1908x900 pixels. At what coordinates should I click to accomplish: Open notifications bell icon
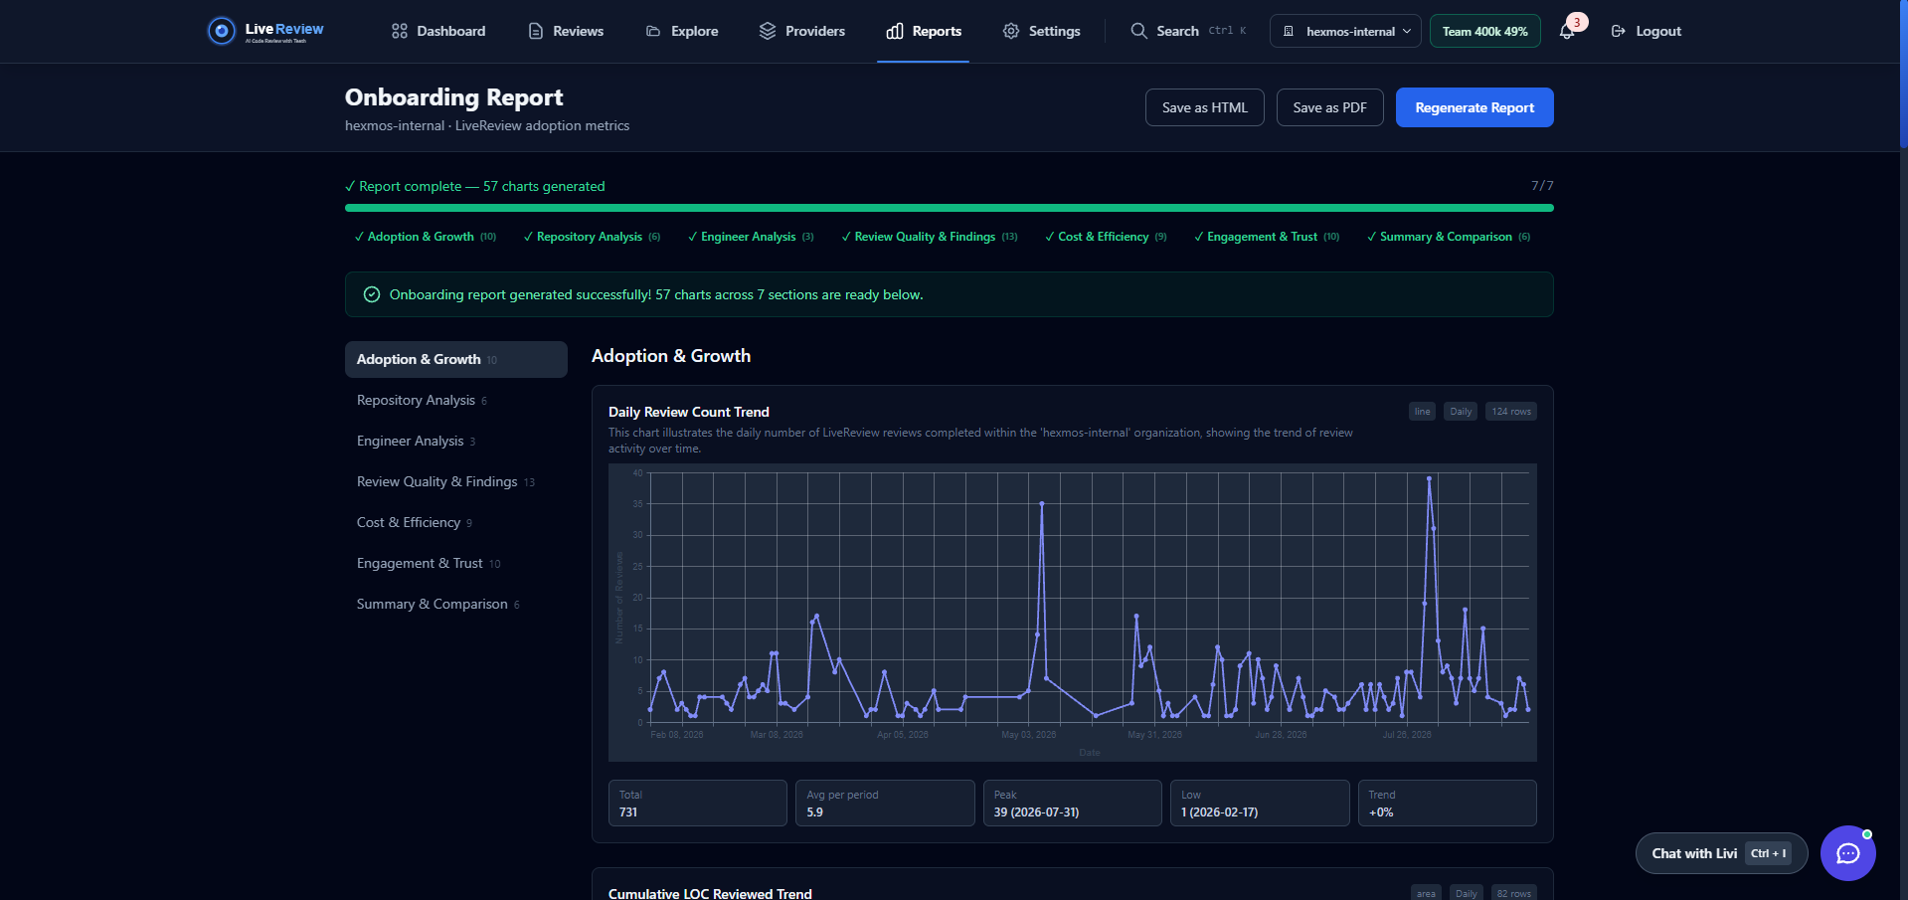click(x=1567, y=32)
